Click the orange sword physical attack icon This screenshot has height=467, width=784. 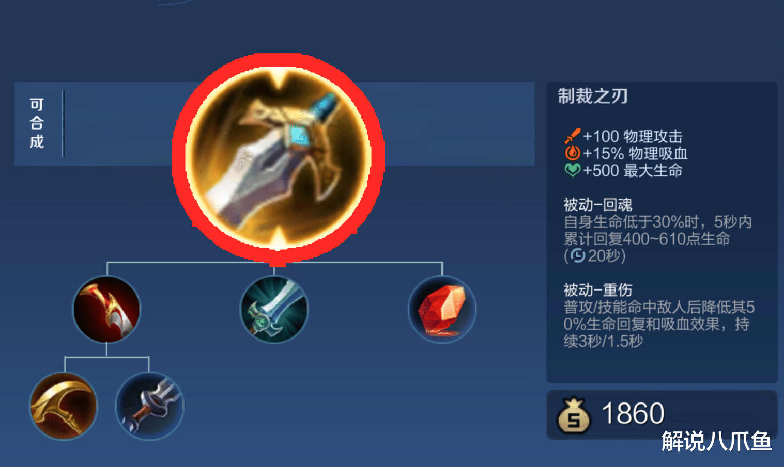click(x=573, y=136)
